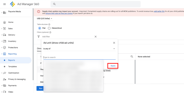This screenshot has height=93, width=184.
Task: Expand the Inventory menu arrow
Action: 2,41
